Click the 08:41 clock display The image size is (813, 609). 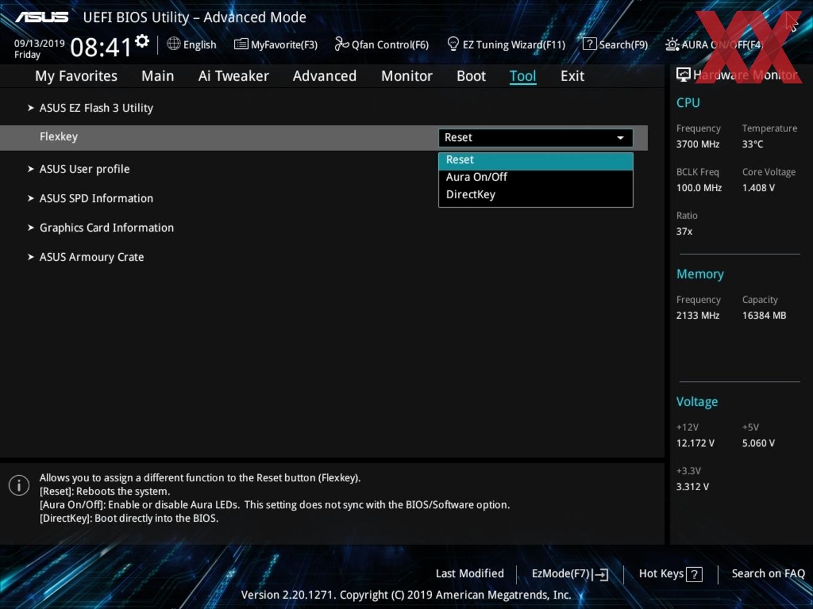[x=100, y=47]
